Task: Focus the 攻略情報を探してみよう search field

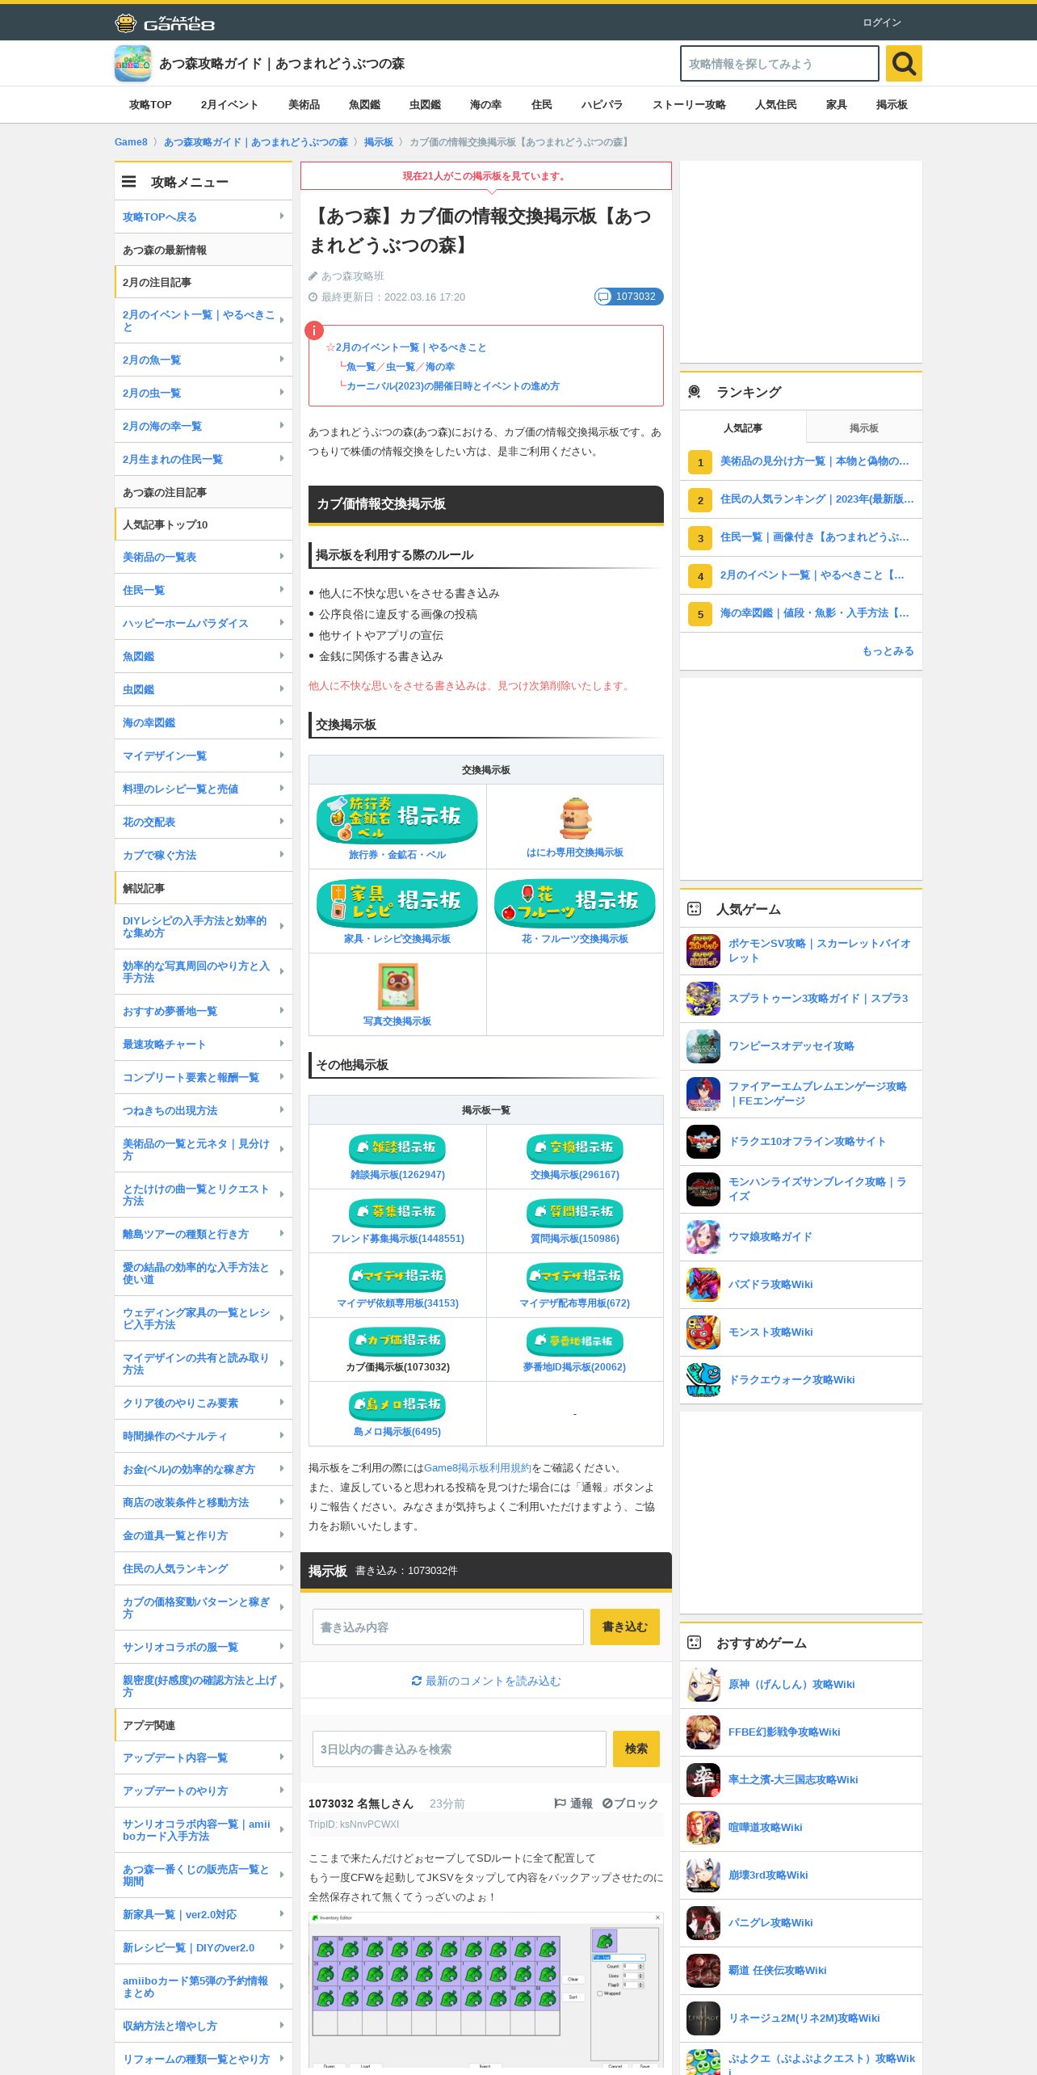Action: (779, 63)
